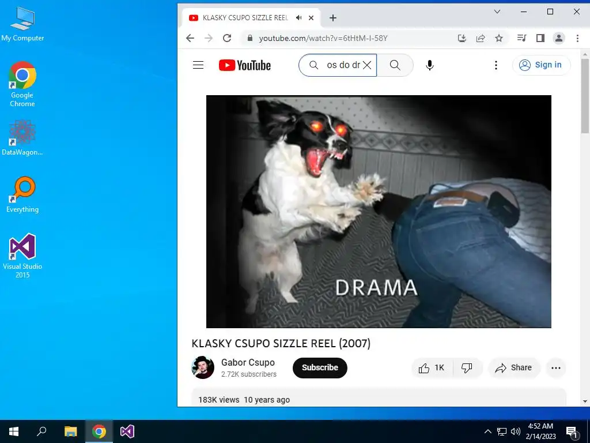Click the video title text
Image resolution: width=590 pixels, height=443 pixels.
281,344
